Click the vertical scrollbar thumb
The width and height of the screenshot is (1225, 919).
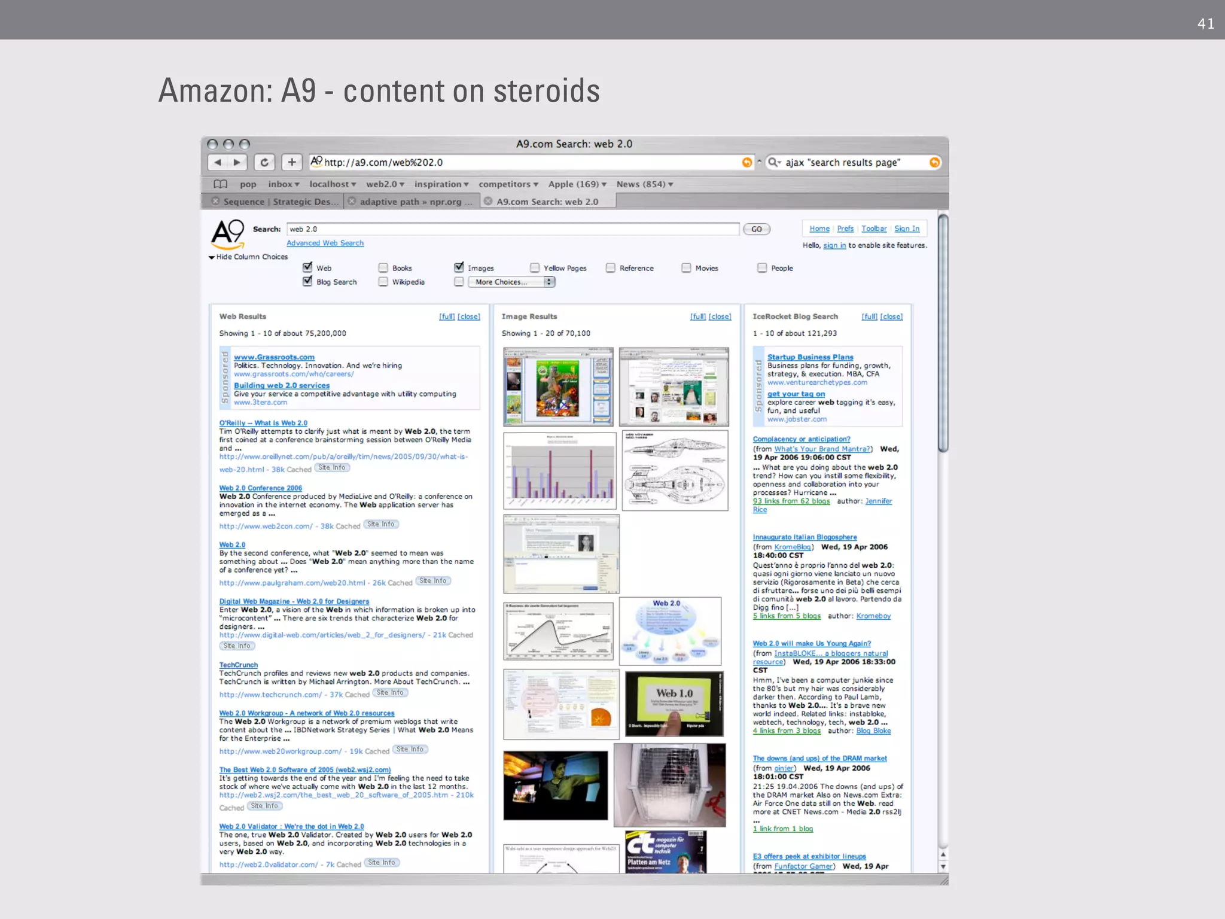pyautogui.click(x=943, y=333)
